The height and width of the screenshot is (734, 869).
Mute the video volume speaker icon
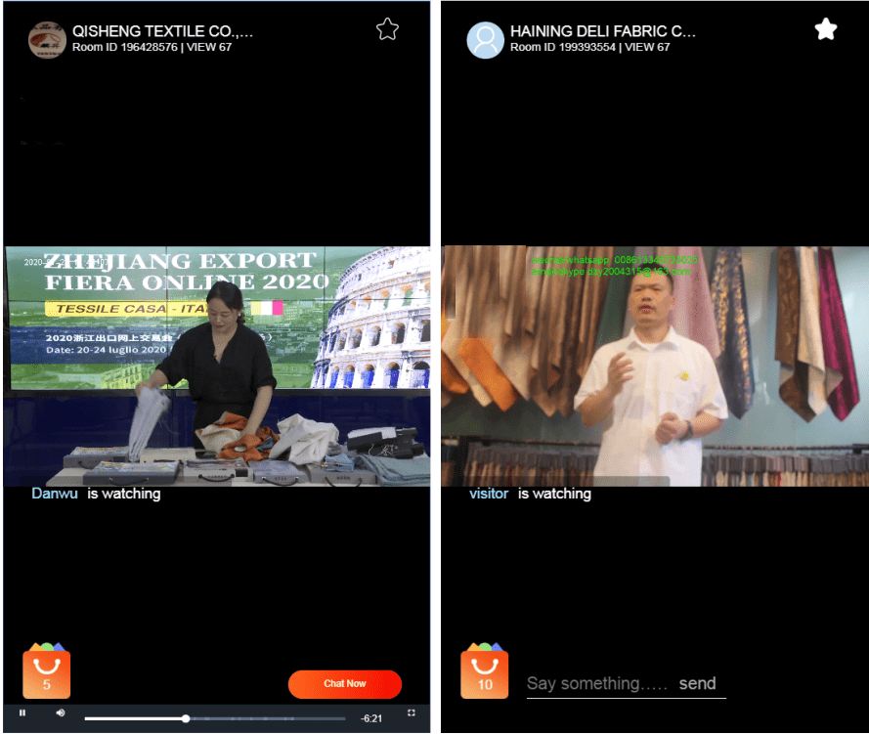pyautogui.click(x=61, y=712)
